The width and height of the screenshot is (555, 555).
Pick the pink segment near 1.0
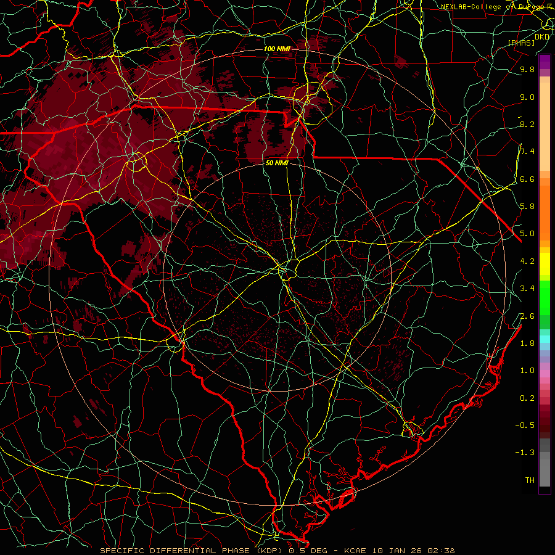pos(545,374)
